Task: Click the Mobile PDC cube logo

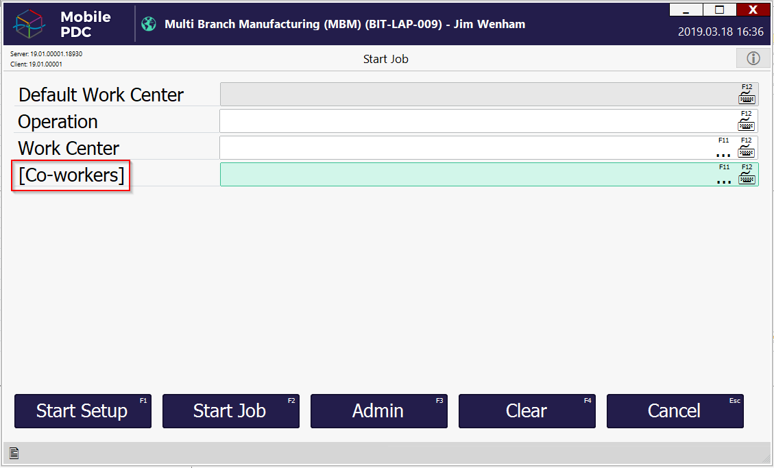Action: pyautogui.click(x=28, y=24)
